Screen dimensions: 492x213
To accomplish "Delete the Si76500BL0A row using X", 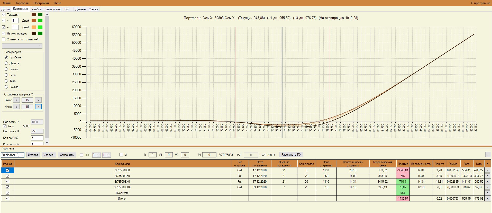I will (x=487, y=187).
